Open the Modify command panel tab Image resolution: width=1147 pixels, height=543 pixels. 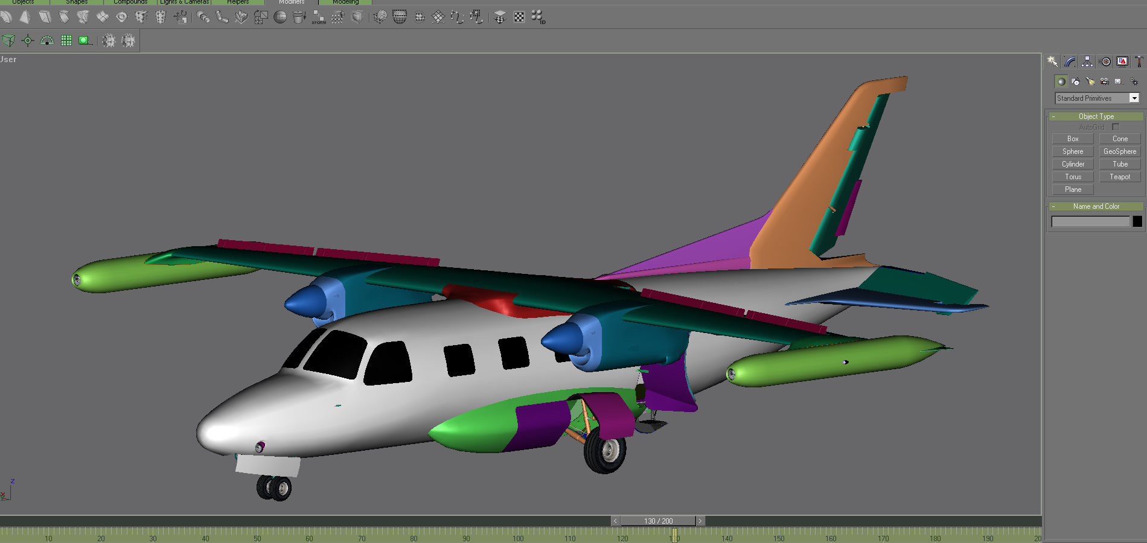(1070, 62)
